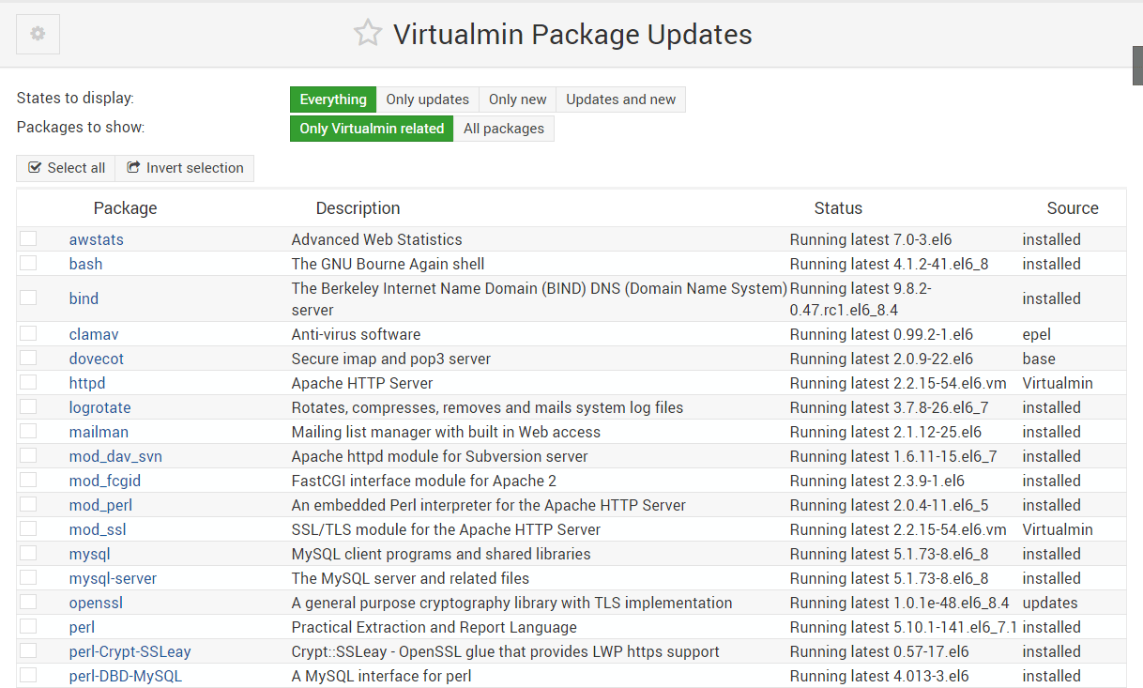This screenshot has height=688, width=1143.
Task: Check the bind package row checkbox
Action: (x=28, y=298)
